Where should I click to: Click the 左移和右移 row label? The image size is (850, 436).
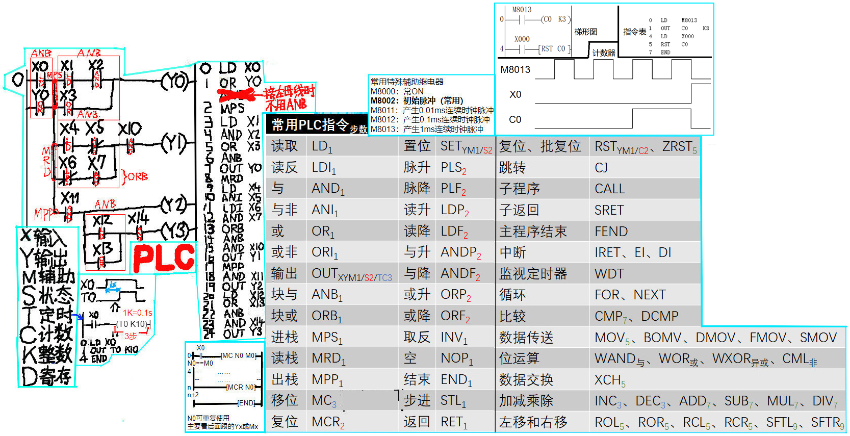(x=543, y=422)
